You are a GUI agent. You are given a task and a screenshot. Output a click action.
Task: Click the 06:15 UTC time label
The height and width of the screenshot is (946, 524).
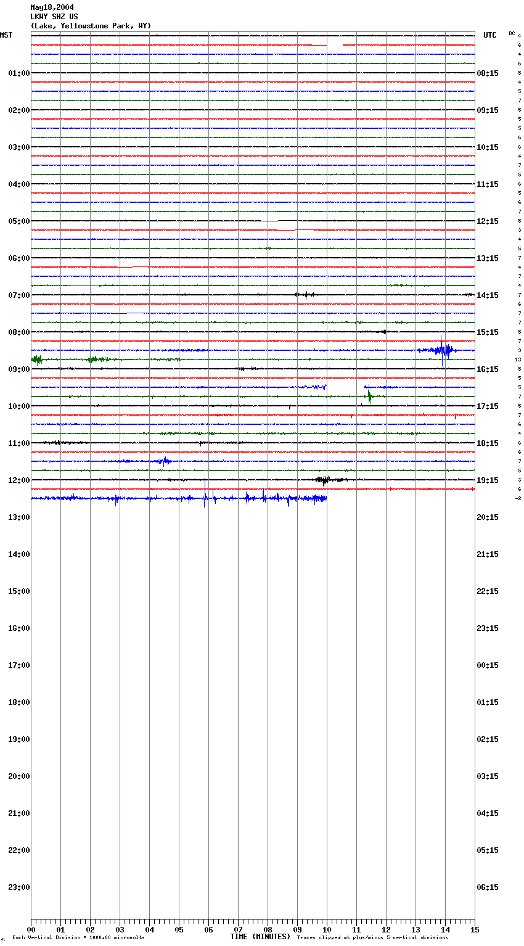click(x=488, y=887)
